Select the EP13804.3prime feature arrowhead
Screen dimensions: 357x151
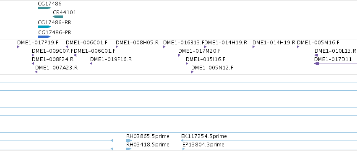[184, 149]
